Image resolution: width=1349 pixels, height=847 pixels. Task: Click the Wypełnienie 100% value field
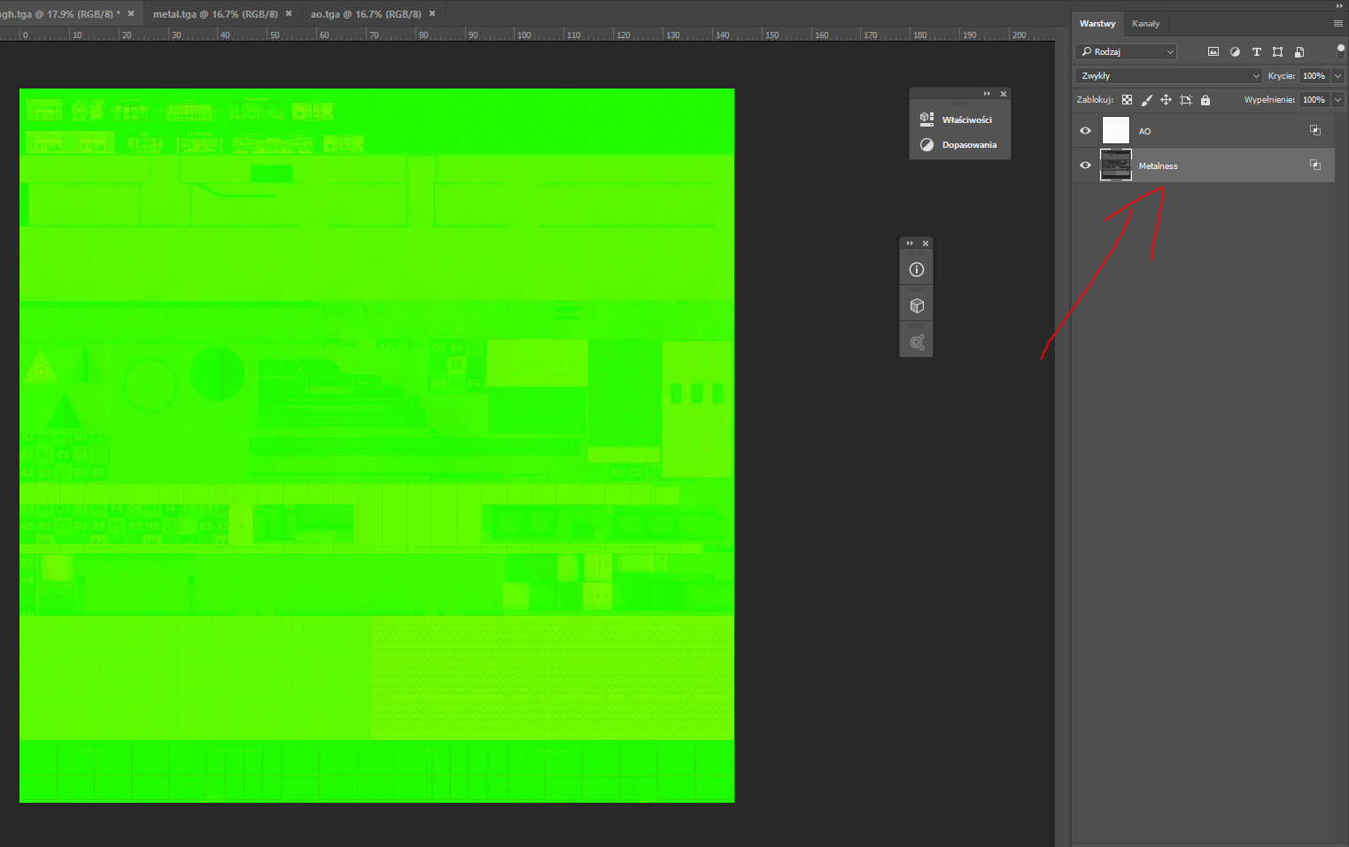point(1314,100)
